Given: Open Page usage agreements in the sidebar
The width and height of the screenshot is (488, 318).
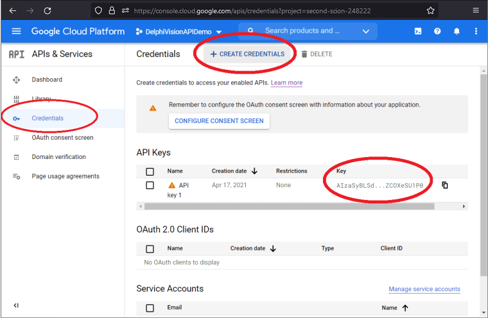Looking at the screenshot, I should (65, 176).
